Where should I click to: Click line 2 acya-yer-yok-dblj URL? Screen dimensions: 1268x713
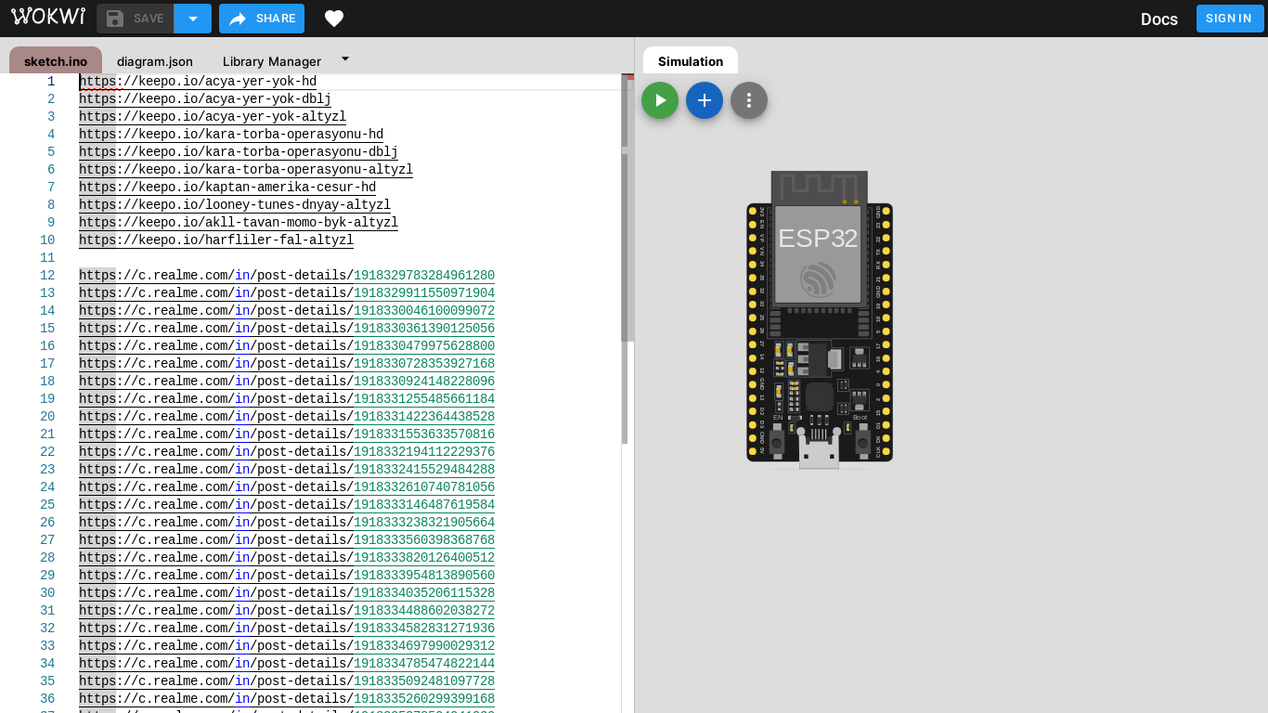(x=205, y=99)
